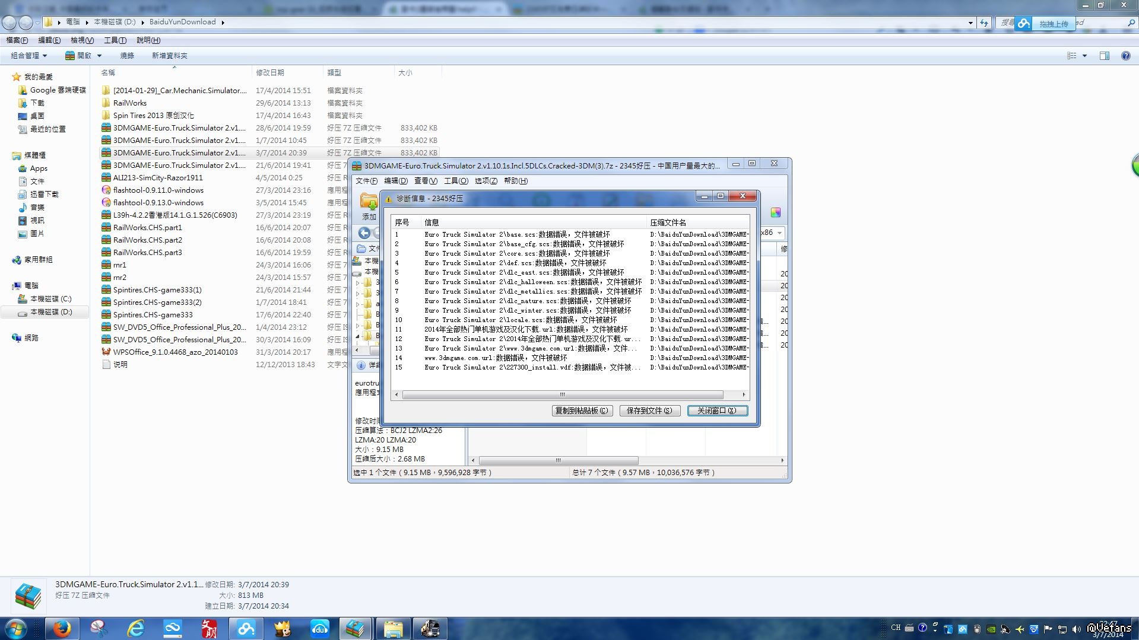Open the 工具 menu in 2345好压
The width and height of the screenshot is (1139, 640).
click(x=455, y=181)
